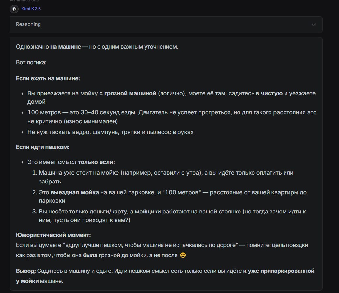This screenshot has width=339, height=293.
Task: Click the bold word "была"
Action: (90, 255)
